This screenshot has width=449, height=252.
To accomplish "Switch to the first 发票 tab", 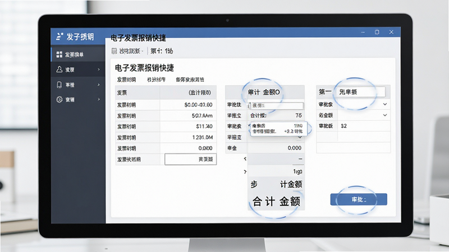I will click(126, 80).
